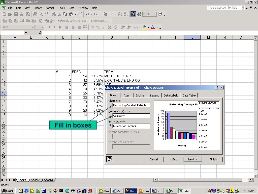Open a file with the Open icon

[x=10, y=14]
